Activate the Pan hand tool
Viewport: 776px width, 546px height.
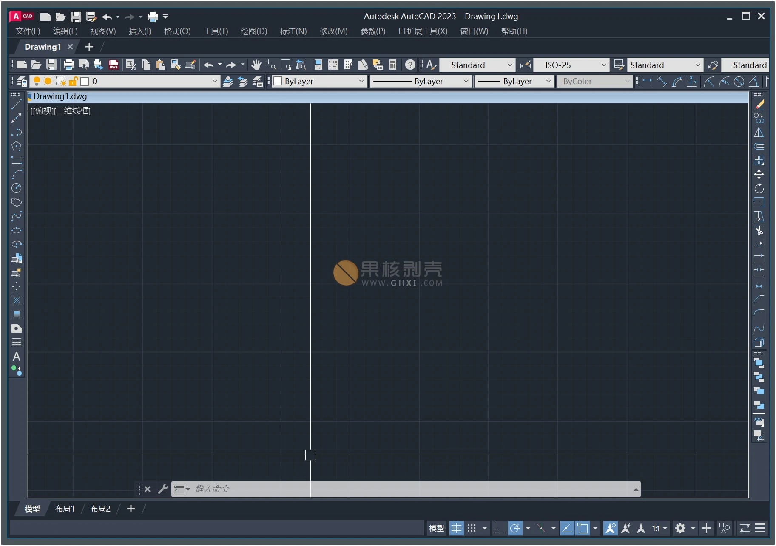[256, 65]
